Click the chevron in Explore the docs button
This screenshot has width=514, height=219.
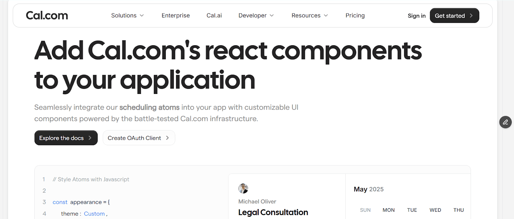click(x=90, y=138)
